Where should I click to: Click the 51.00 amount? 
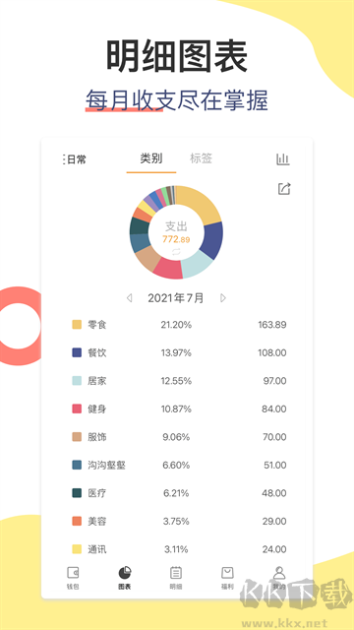pos(275,466)
